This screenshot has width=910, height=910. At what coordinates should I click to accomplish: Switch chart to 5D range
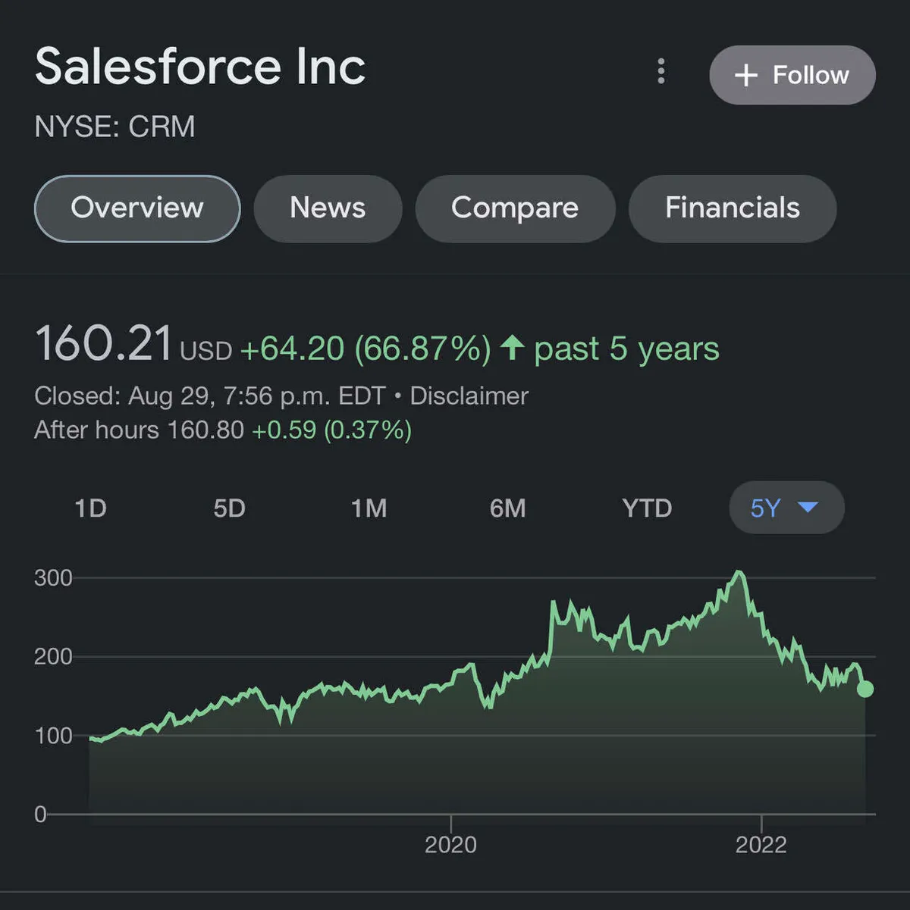[x=229, y=508]
